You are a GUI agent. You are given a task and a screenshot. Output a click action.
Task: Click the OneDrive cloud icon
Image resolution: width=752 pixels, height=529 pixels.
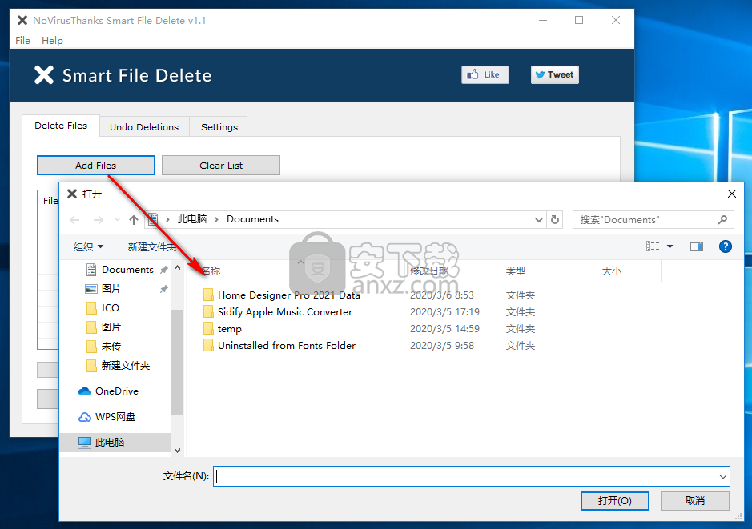(x=85, y=391)
